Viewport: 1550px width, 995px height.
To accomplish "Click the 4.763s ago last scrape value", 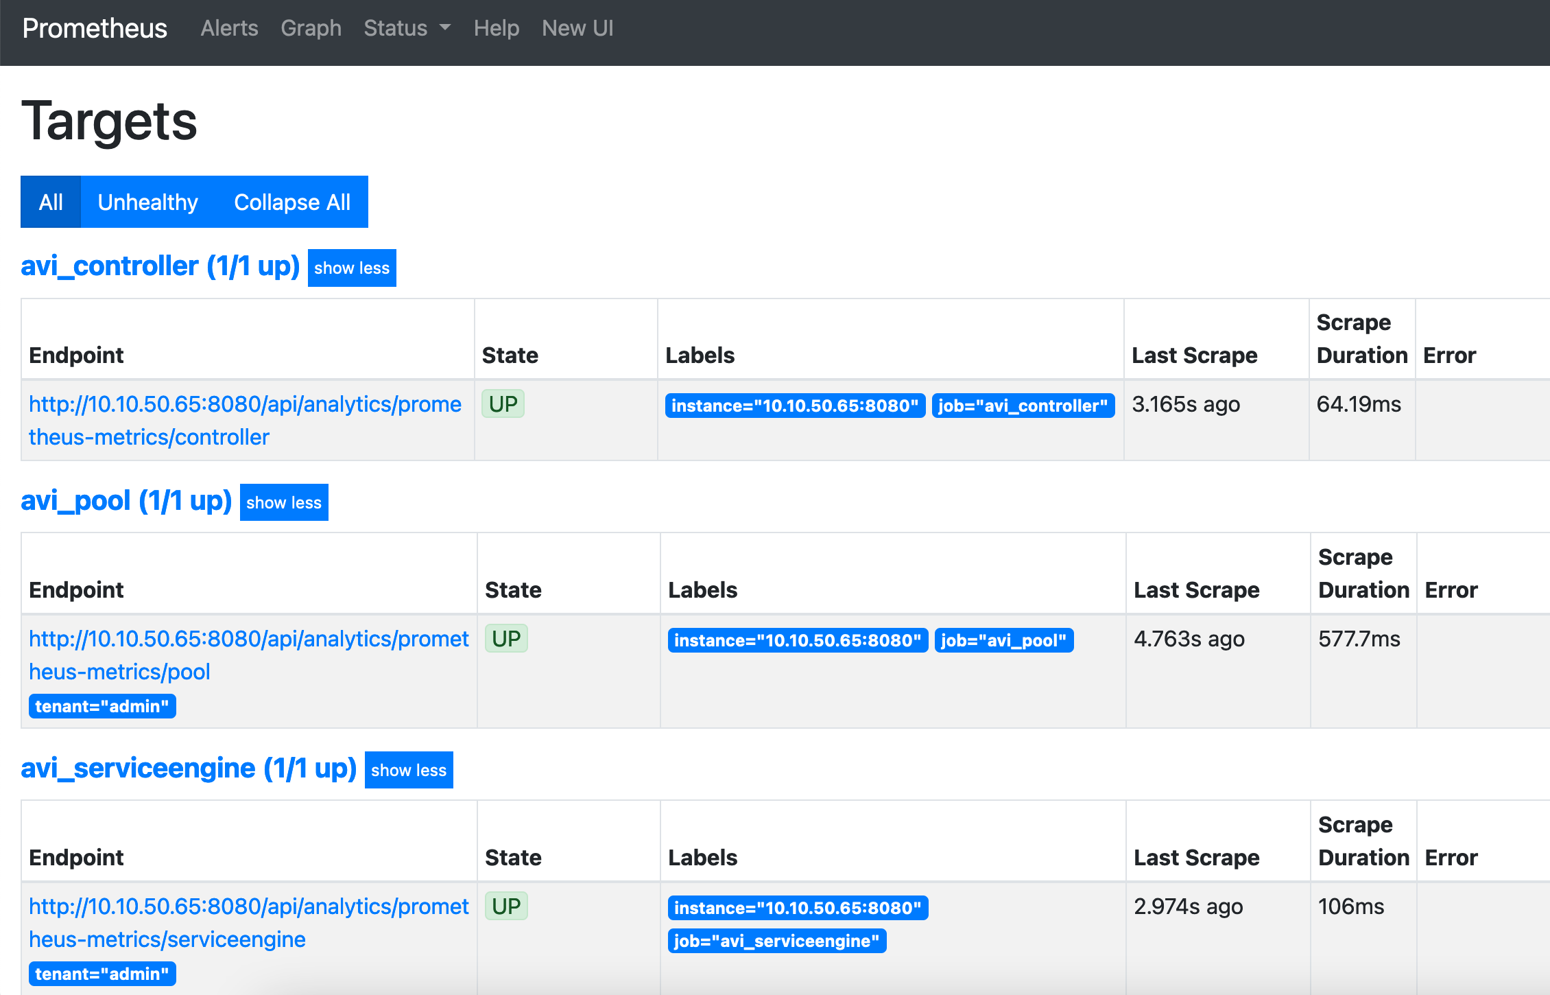I will (1189, 639).
